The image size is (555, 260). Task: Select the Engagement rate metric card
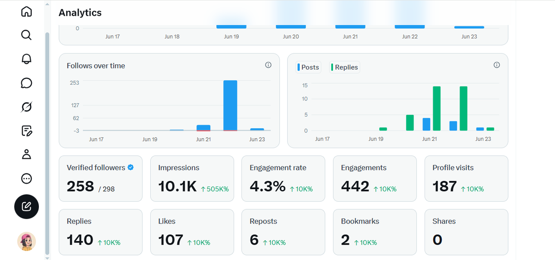pyautogui.click(x=284, y=179)
